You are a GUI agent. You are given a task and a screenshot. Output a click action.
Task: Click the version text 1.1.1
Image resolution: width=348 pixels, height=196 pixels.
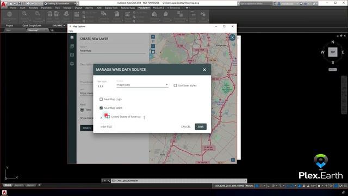tap(101, 86)
